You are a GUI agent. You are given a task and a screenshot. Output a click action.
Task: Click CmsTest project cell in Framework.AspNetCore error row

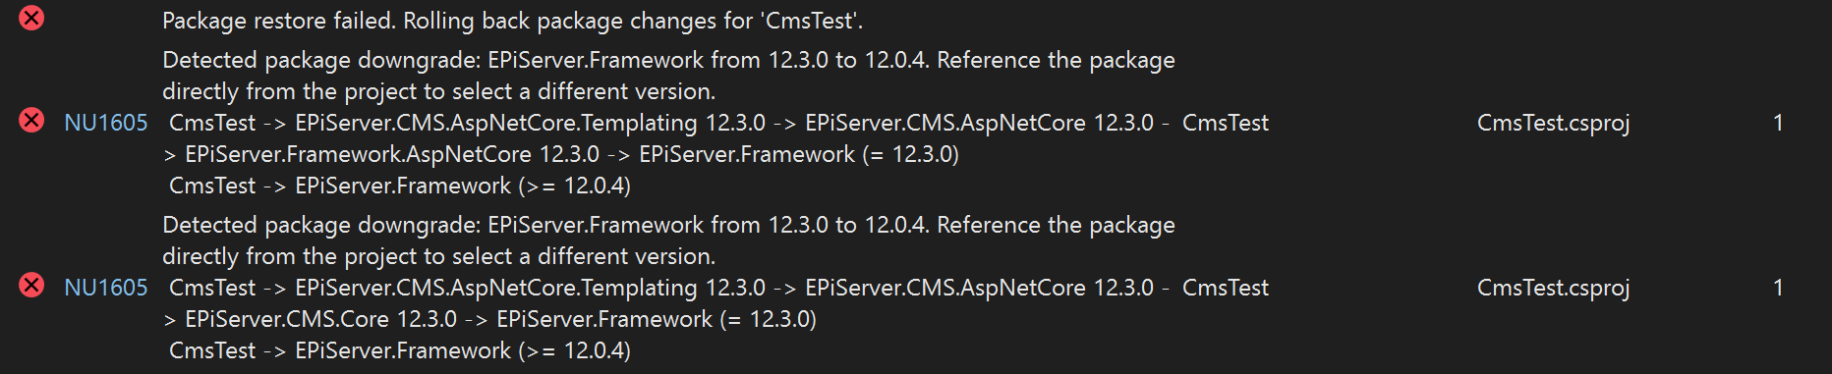(1225, 123)
